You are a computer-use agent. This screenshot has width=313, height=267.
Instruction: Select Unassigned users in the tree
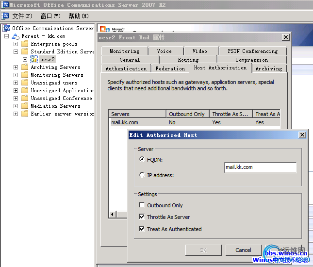54,83
